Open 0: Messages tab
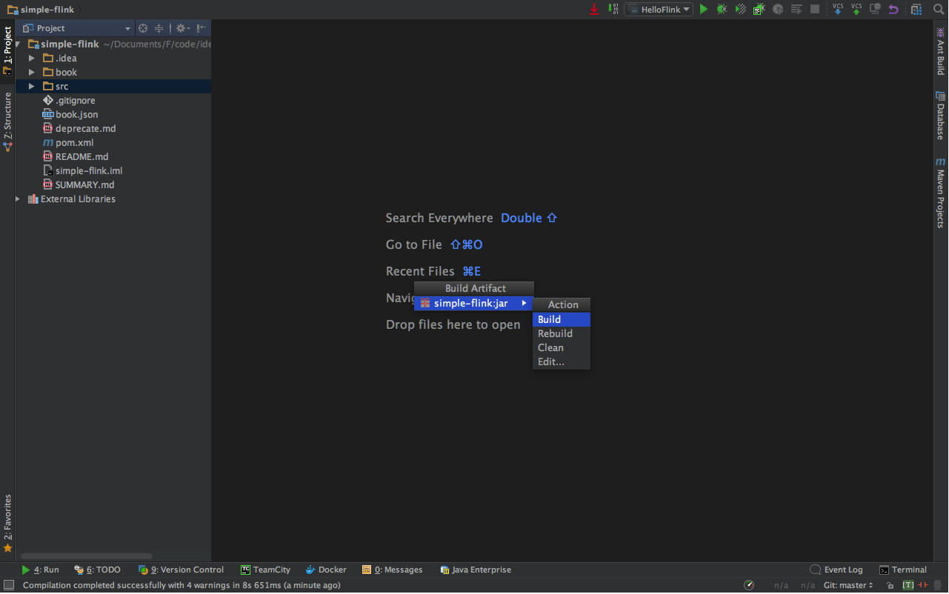 pyautogui.click(x=392, y=570)
